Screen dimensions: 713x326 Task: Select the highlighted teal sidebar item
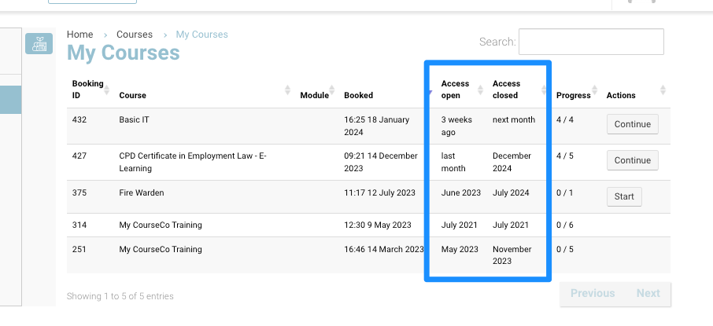point(9,101)
